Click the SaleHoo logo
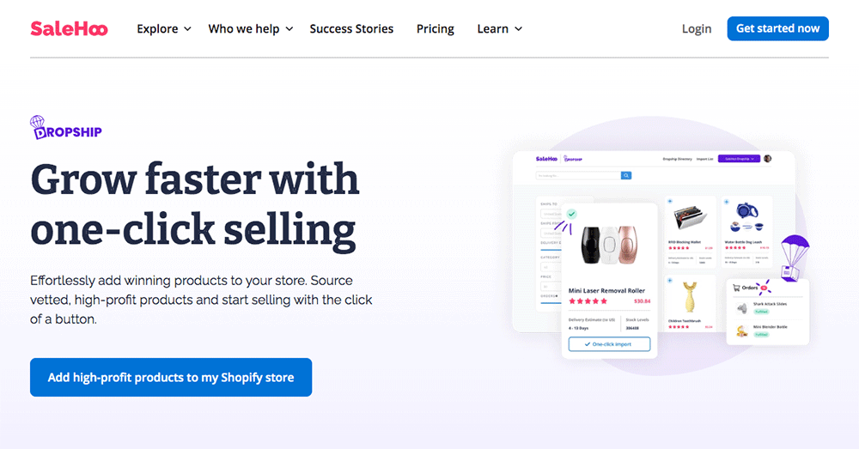The width and height of the screenshot is (859, 449). click(x=69, y=28)
